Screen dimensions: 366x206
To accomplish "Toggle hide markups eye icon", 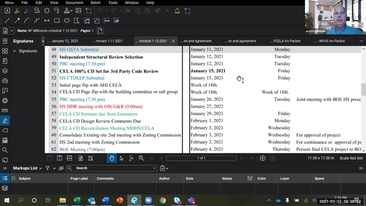I will [61, 168].
